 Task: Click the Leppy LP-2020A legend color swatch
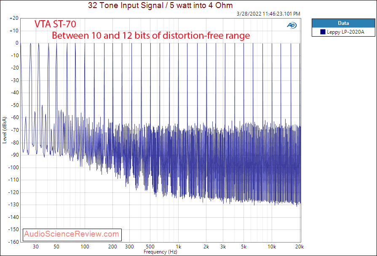(x=323, y=32)
